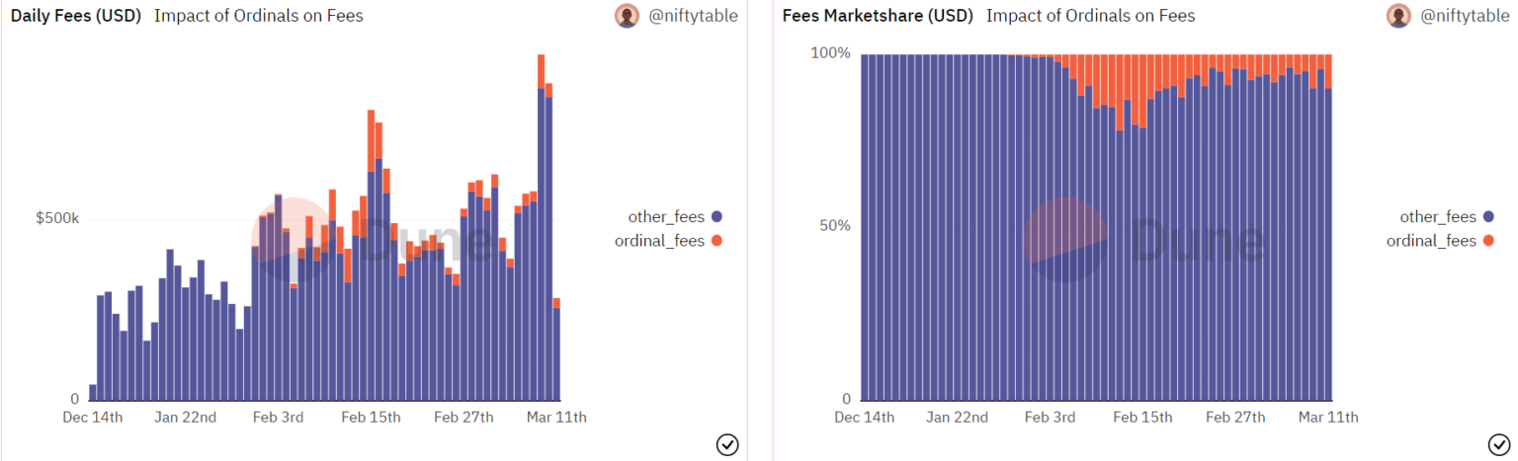Click the checkmark icon below Daily Fees chart
1518x461 pixels.
pos(726,445)
